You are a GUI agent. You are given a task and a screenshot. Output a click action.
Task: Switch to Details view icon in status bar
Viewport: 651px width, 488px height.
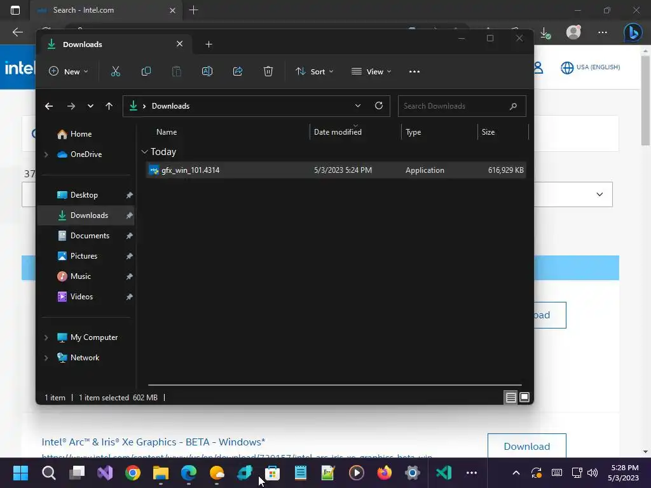coord(511,398)
